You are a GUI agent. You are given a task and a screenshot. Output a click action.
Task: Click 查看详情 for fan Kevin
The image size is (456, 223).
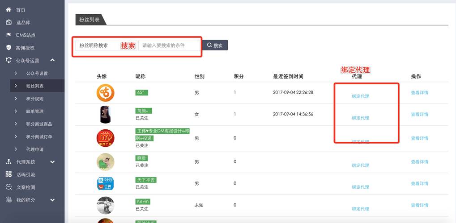point(419,205)
